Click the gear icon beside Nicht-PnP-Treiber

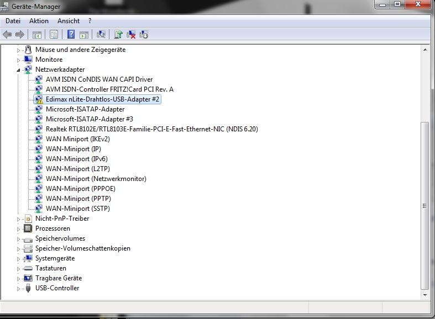(28, 219)
